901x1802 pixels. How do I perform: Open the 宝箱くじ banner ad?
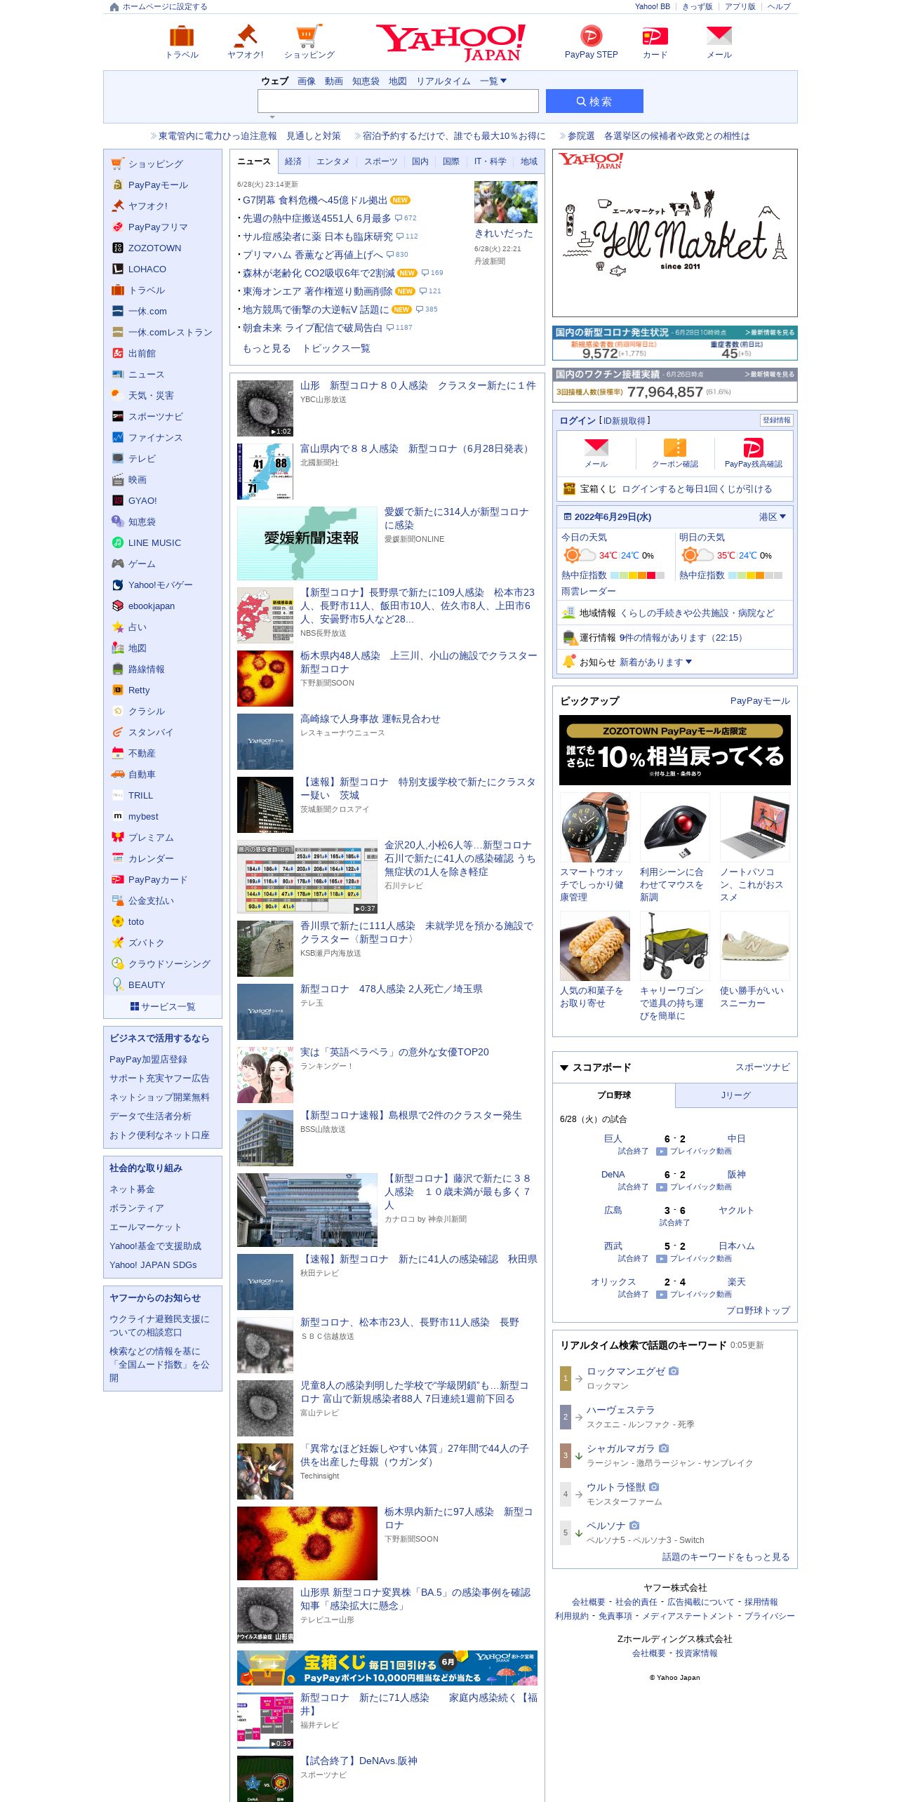click(387, 1668)
